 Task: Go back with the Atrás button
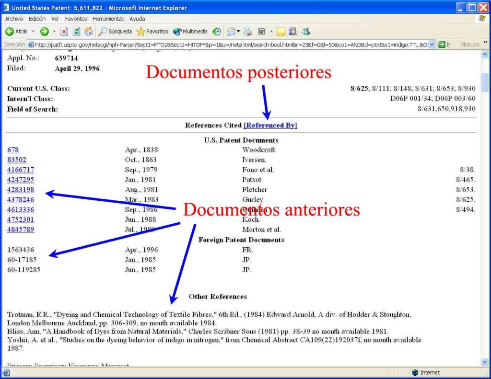[17, 31]
